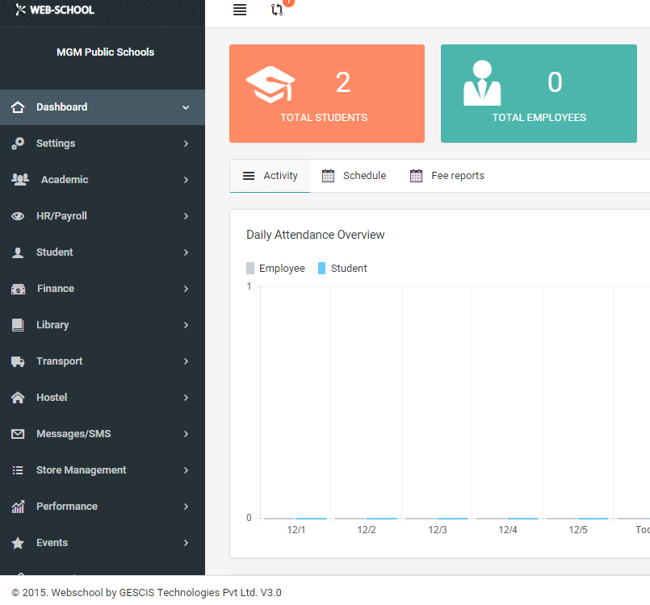
Task: Click the Messages/SMS envelope icon
Action: pos(18,434)
